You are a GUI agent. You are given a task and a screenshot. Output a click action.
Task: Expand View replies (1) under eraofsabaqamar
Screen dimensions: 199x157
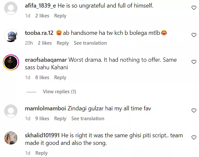(59, 92)
